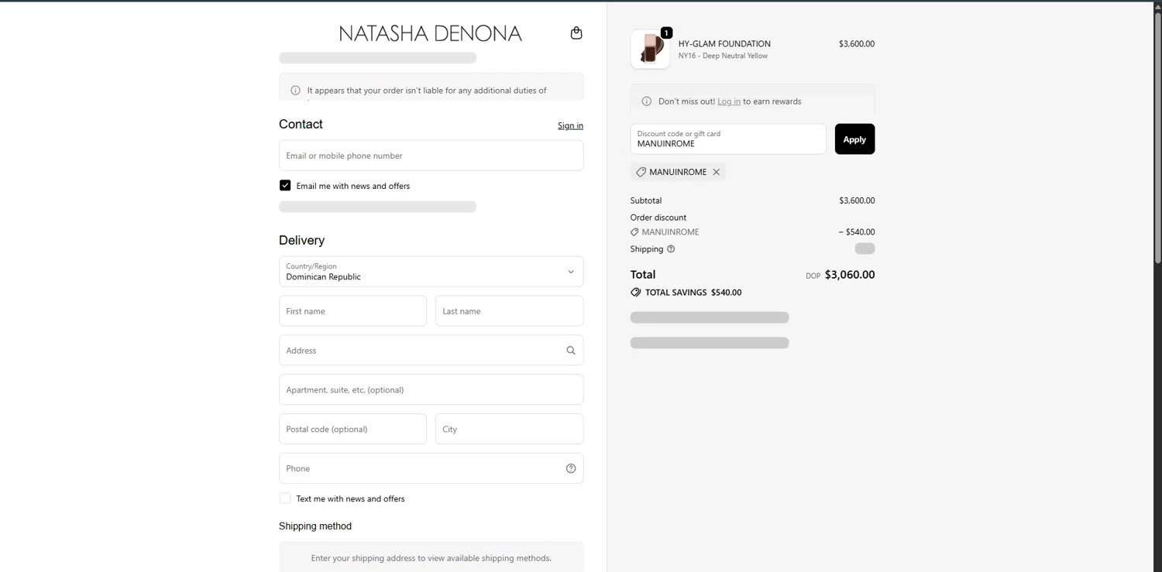Click the Last name field
Image resolution: width=1162 pixels, height=572 pixels.
tap(509, 311)
